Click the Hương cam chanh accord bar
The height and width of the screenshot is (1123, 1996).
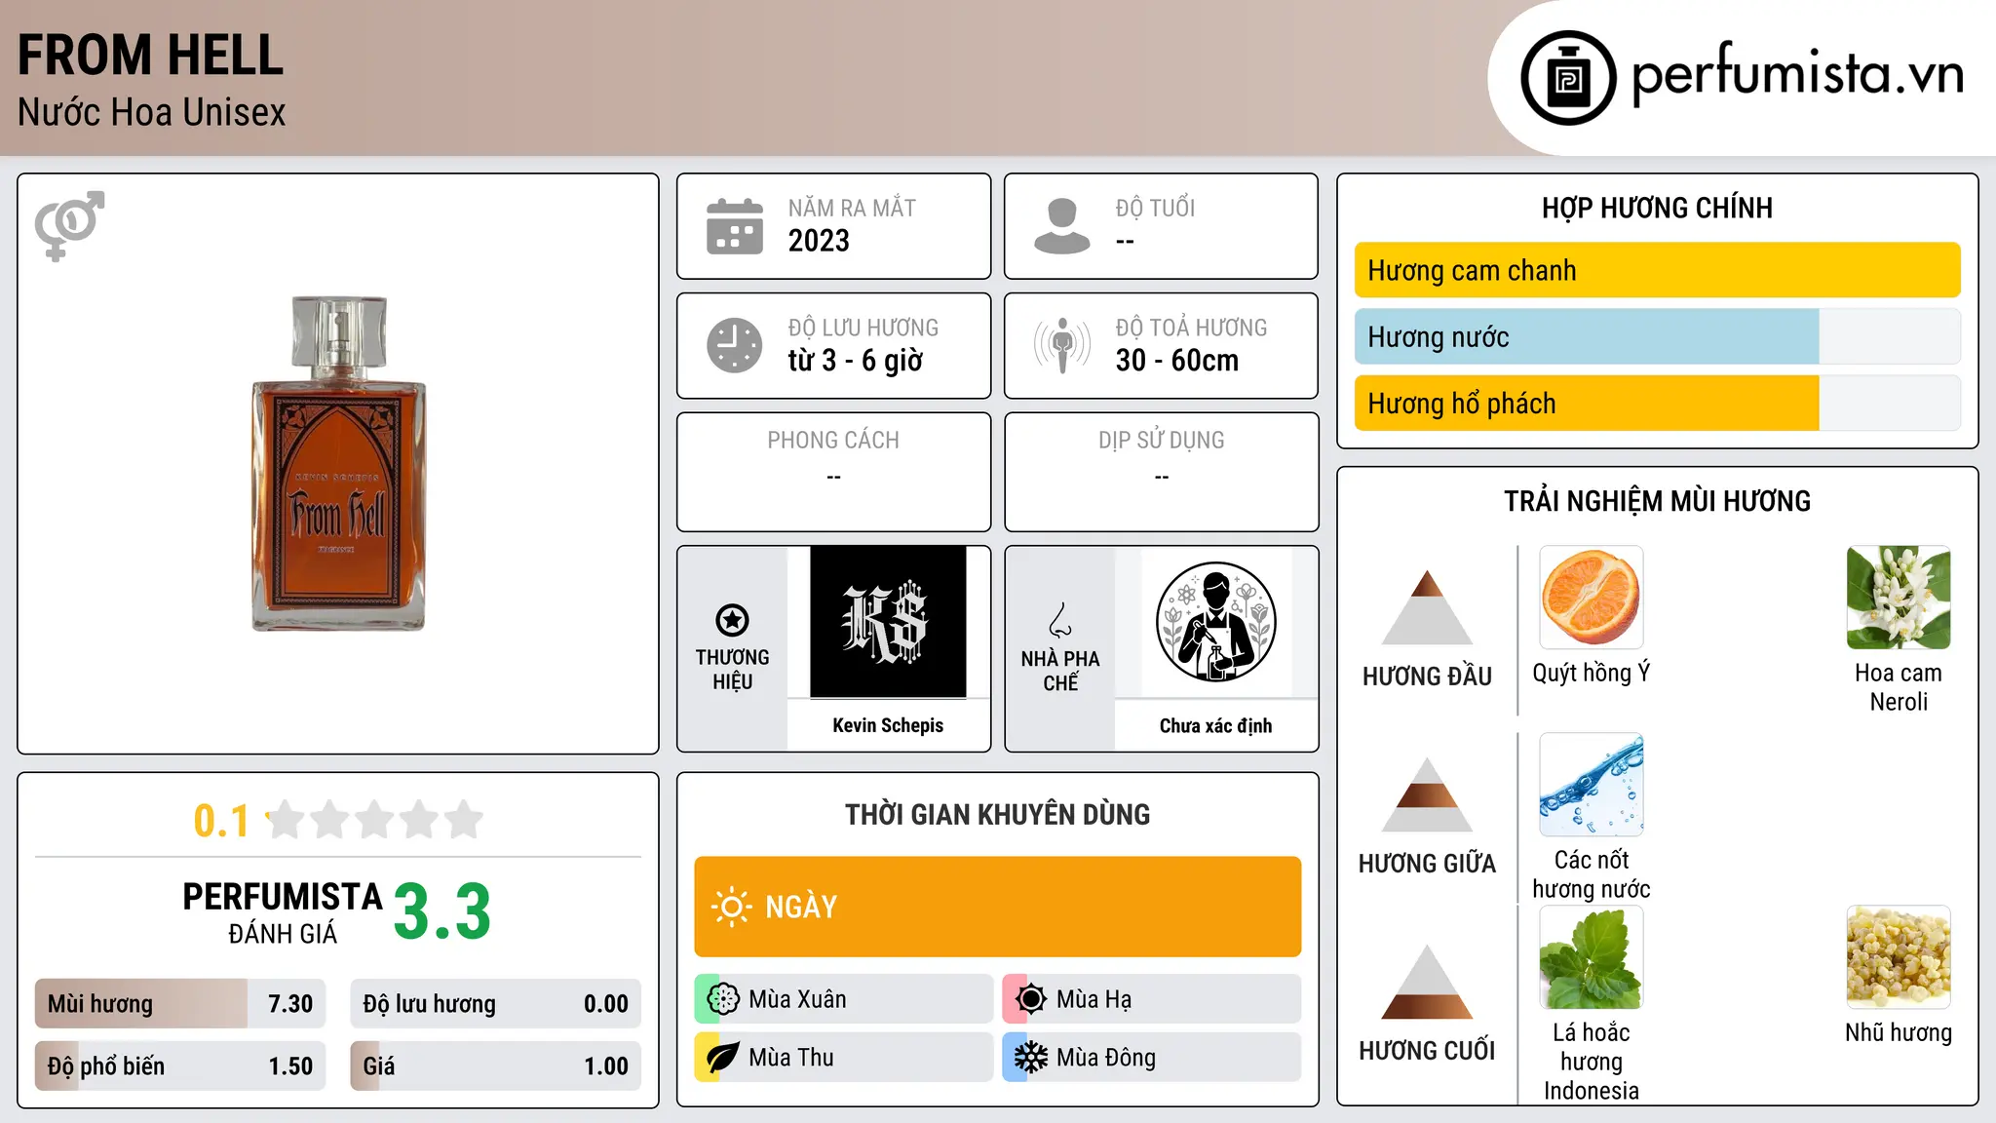pos(1657,270)
